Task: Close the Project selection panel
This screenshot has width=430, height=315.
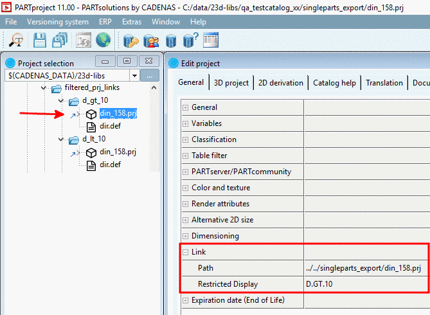Action: point(148,61)
